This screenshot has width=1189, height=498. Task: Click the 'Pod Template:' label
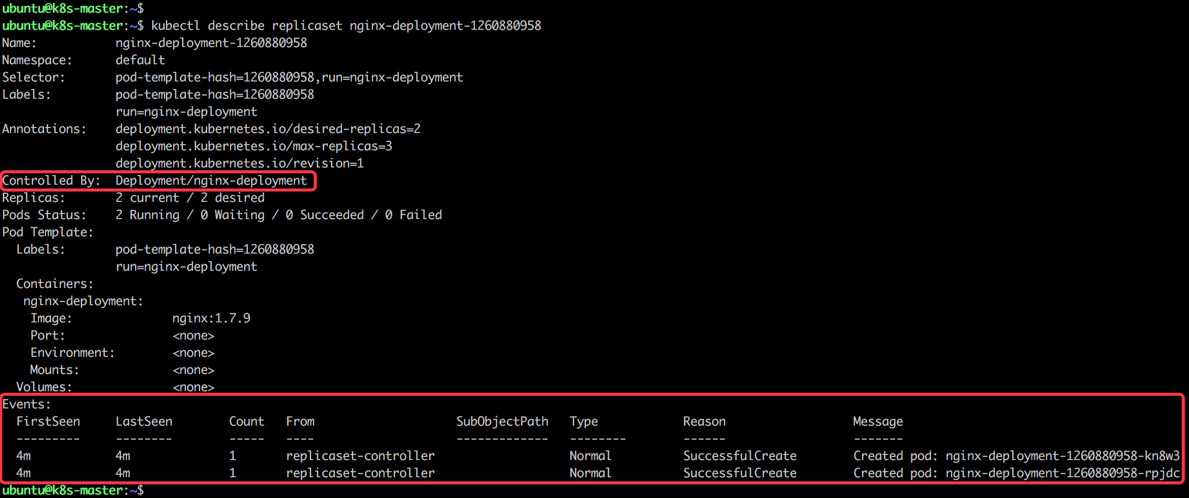coord(48,232)
